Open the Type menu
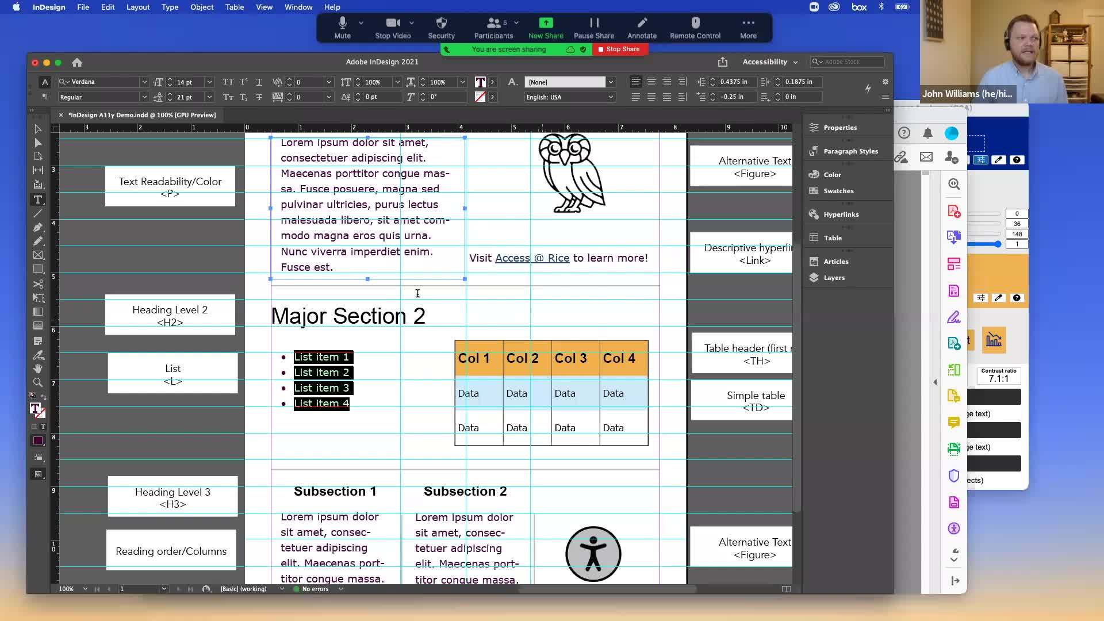The image size is (1104, 621). [170, 7]
